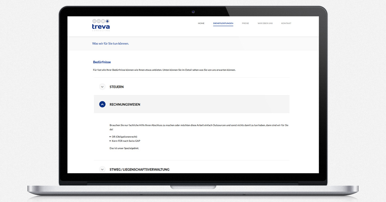Click the 'Was wir für Sie tun können' subtitle
This screenshot has width=386, height=202.
click(x=110, y=44)
